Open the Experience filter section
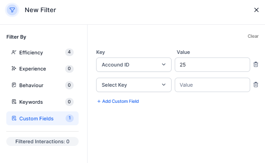265x163 pixels. [42, 69]
